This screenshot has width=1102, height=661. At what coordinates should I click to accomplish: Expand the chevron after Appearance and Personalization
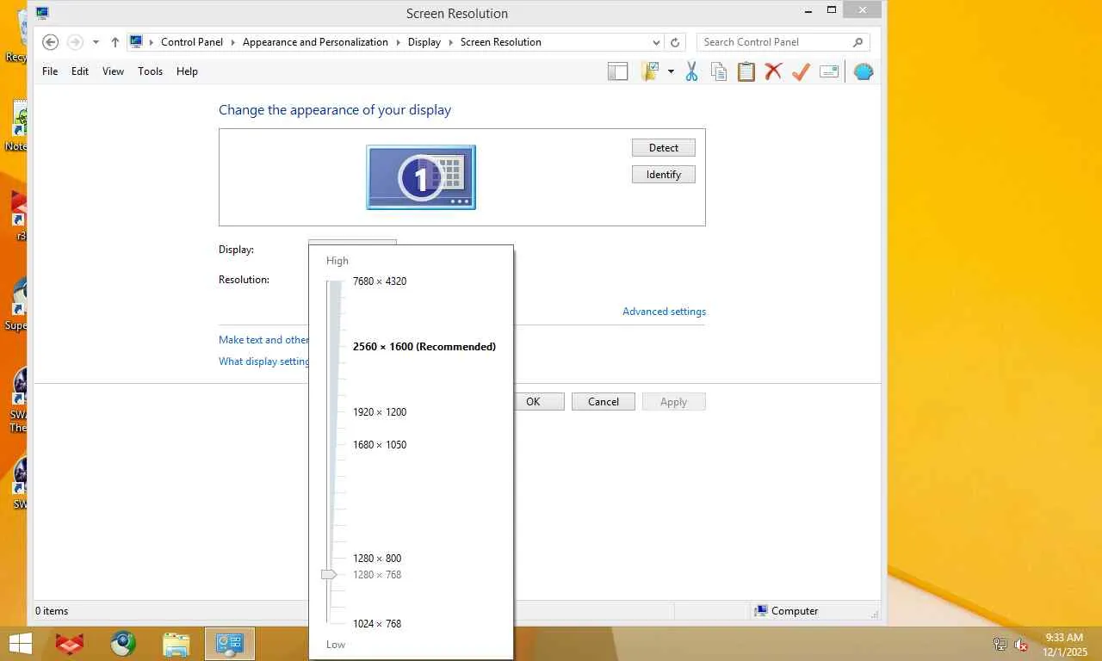[398, 42]
